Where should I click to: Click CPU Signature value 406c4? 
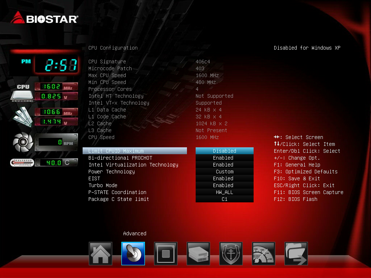point(203,62)
